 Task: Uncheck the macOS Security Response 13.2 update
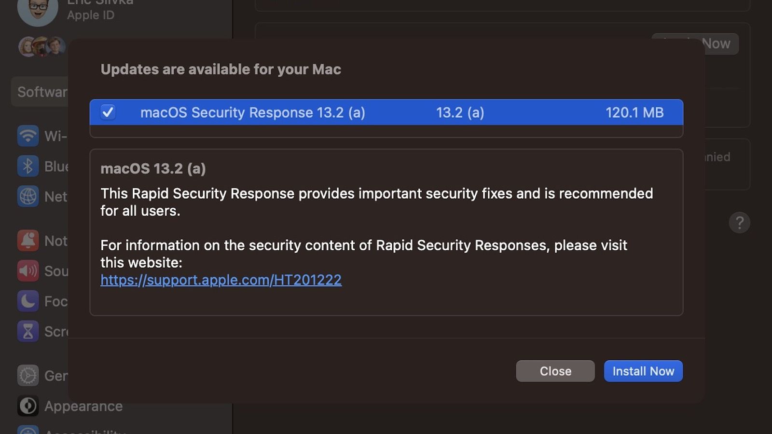coord(108,112)
